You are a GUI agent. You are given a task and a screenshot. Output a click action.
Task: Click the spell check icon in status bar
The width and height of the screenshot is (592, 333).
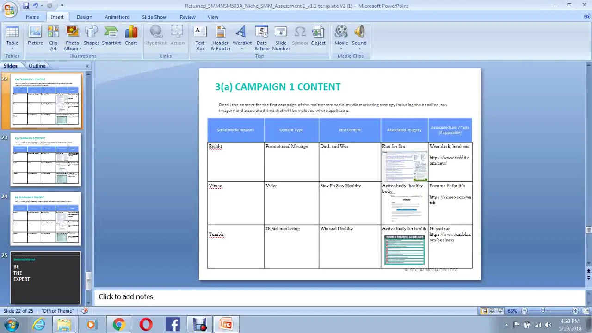(x=85, y=311)
